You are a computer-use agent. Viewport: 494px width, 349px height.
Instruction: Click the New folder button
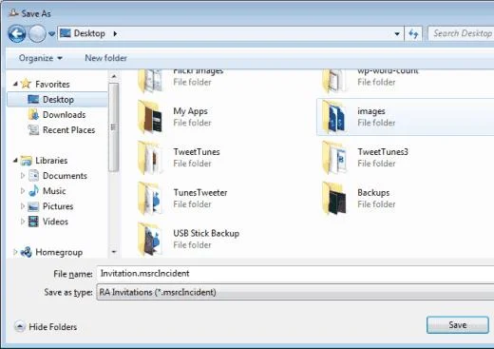pos(105,58)
